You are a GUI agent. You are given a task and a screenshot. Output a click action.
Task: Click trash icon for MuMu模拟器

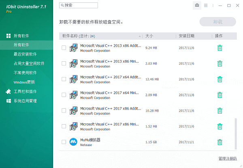(220, 142)
